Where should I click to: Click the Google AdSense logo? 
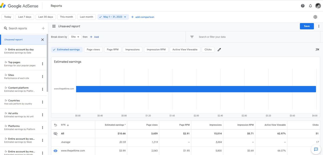coord(19,6)
